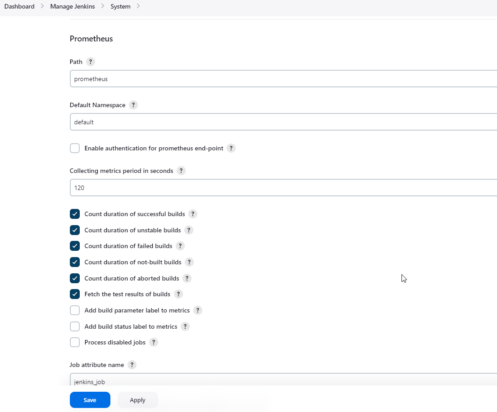Uncheck Count duration of unstable builds

[x=75, y=230]
